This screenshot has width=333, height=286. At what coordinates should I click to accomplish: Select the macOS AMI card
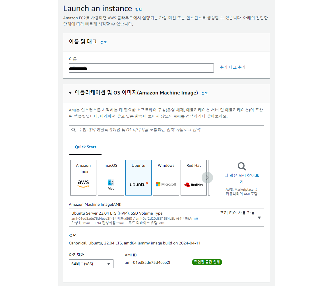pyautogui.click(x=111, y=177)
